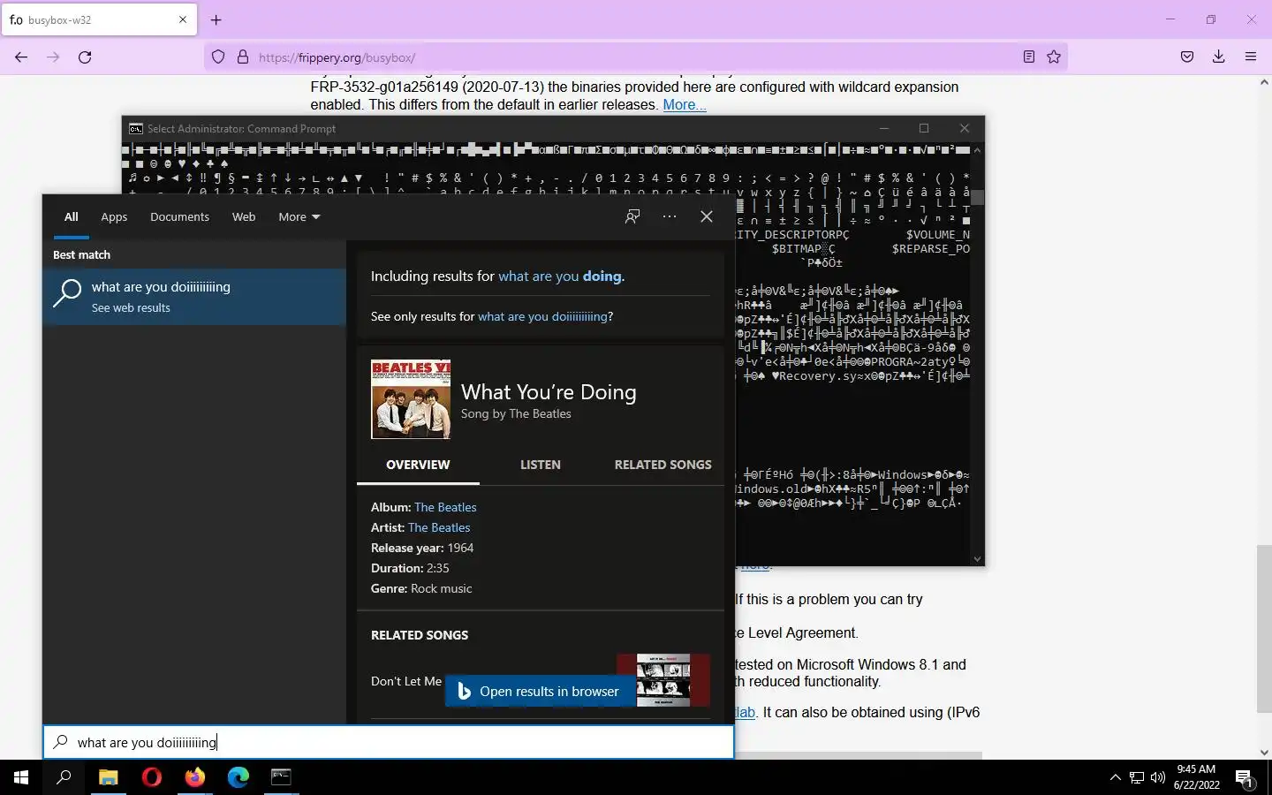Screen dimensions: 1272x795
Task: Click Command Prompt scrollbar down arrow
Action: (977, 558)
